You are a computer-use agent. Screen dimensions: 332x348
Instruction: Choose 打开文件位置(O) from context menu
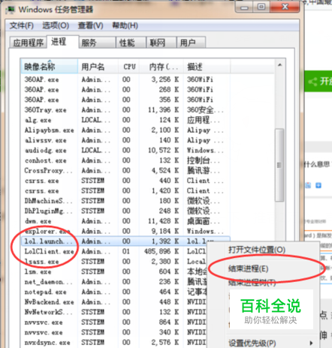pyautogui.click(x=257, y=250)
